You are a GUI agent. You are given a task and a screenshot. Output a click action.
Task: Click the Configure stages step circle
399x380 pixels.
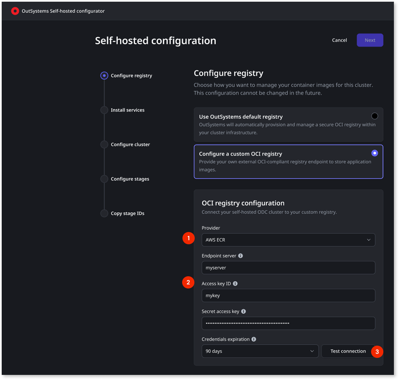(x=104, y=179)
